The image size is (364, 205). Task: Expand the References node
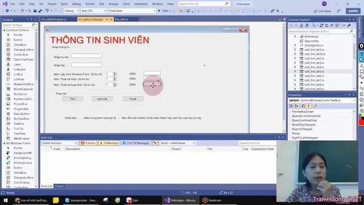tap(295, 36)
